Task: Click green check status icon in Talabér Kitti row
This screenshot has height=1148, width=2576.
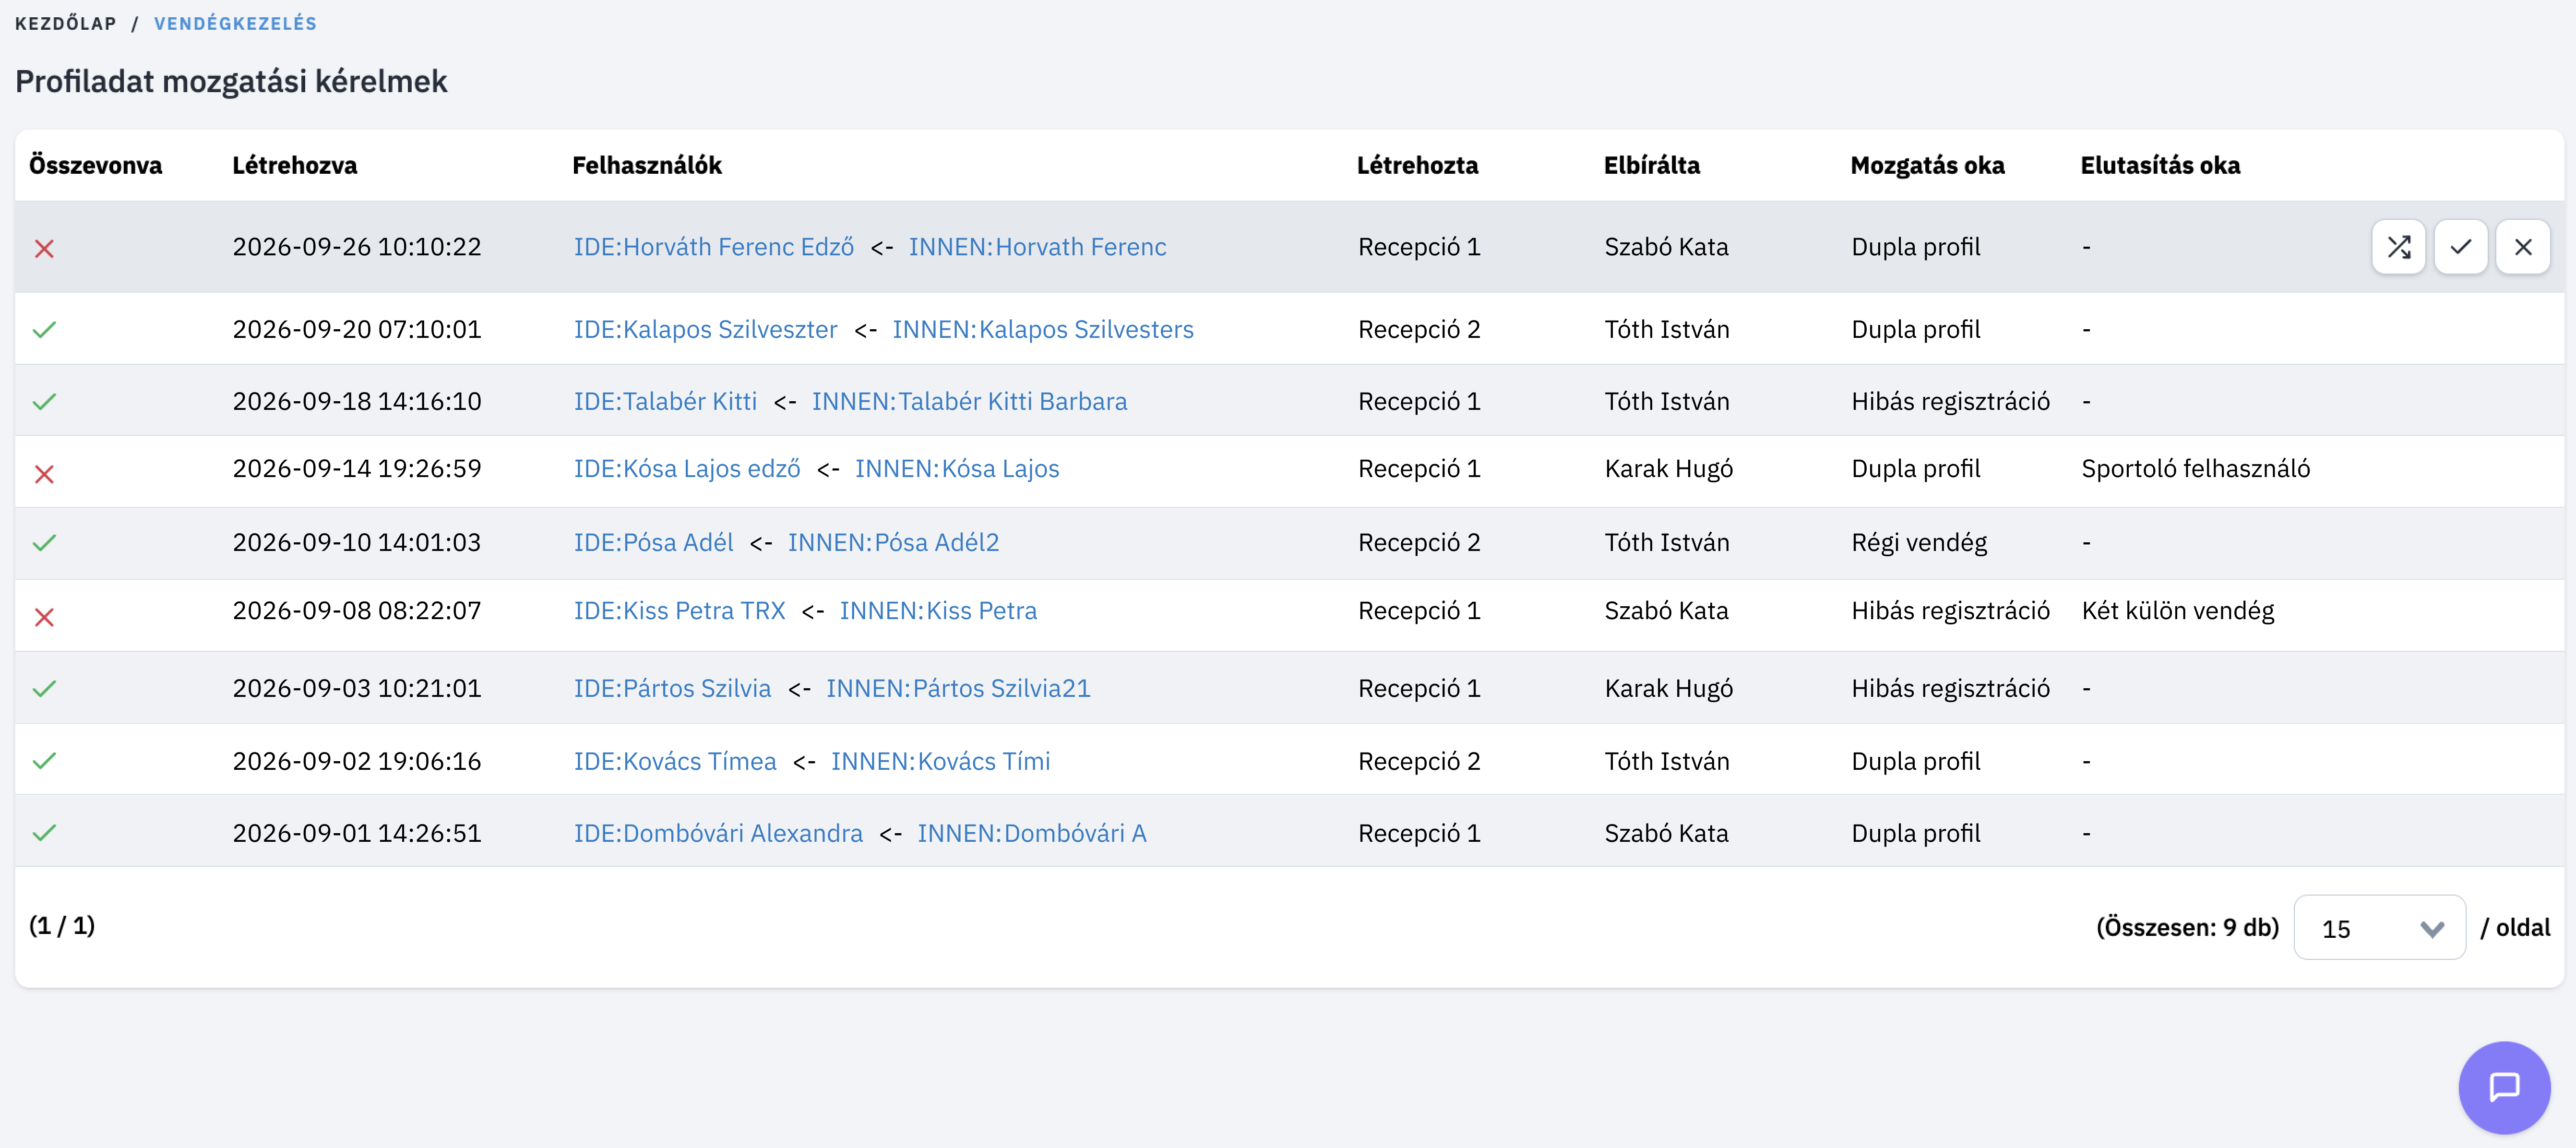Action: [44, 401]
